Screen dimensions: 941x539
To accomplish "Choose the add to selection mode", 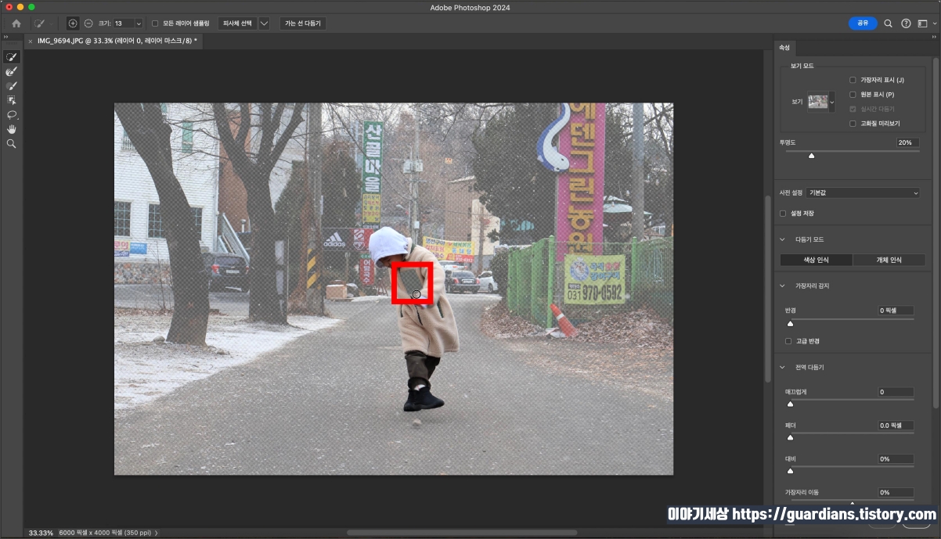I will (x=73, y=23).
